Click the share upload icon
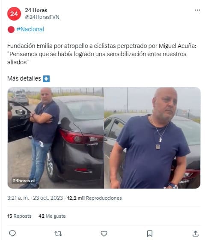205x240 pixels. [x=195, y=234]
